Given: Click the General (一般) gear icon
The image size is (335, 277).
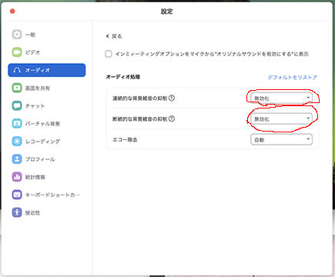Looking at the screenshot, I should (17, 35).
